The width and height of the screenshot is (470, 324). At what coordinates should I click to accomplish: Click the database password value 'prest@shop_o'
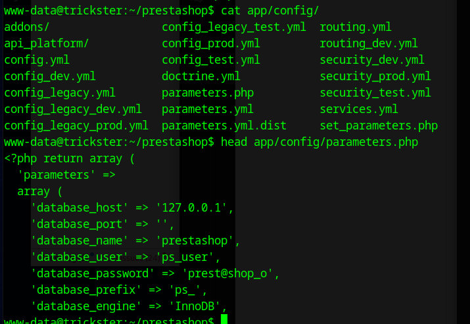[x=231, y=273]
